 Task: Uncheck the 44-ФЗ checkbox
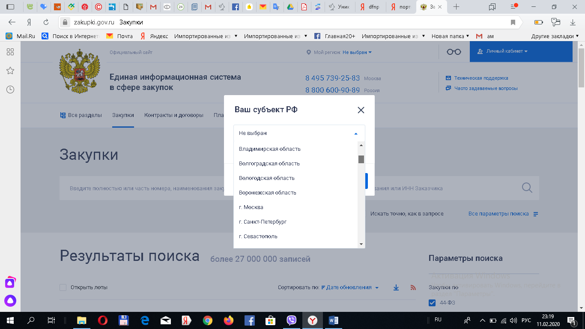click(432, 303)
